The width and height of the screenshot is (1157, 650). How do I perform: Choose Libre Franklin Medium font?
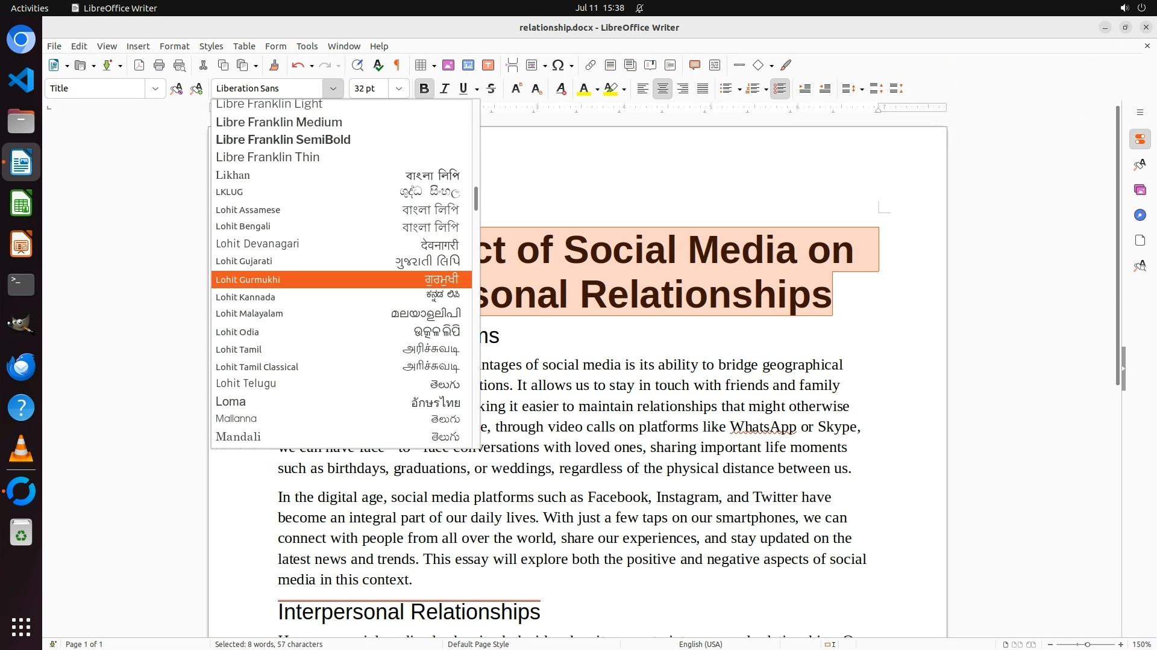coord(279,122)
